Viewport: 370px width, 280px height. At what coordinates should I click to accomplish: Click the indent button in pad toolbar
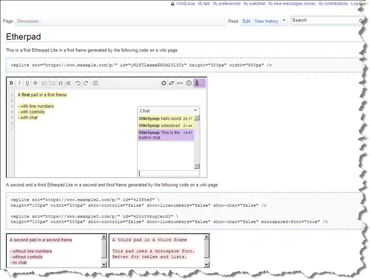pos(60,83)
